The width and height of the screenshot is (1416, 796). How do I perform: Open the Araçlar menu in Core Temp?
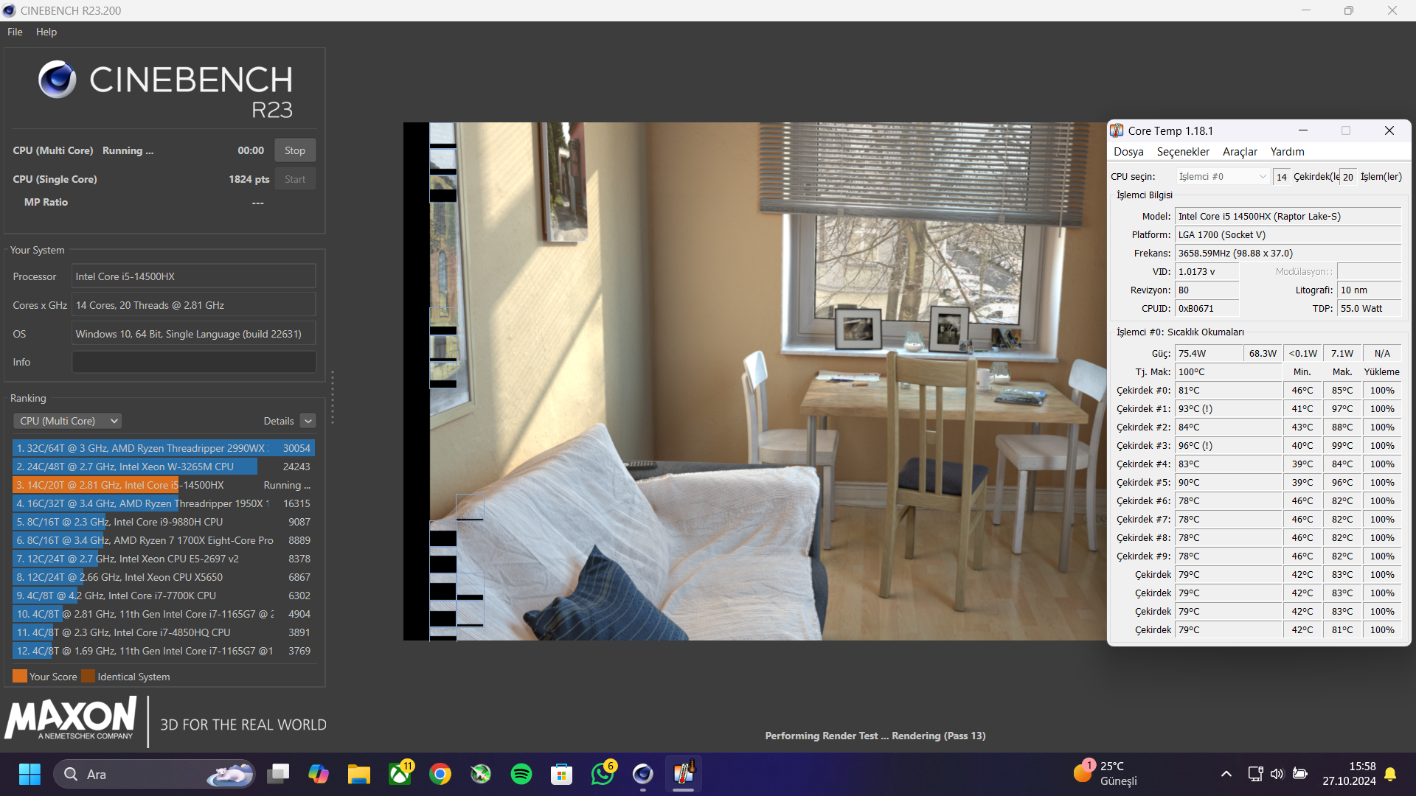(1239, 152)
